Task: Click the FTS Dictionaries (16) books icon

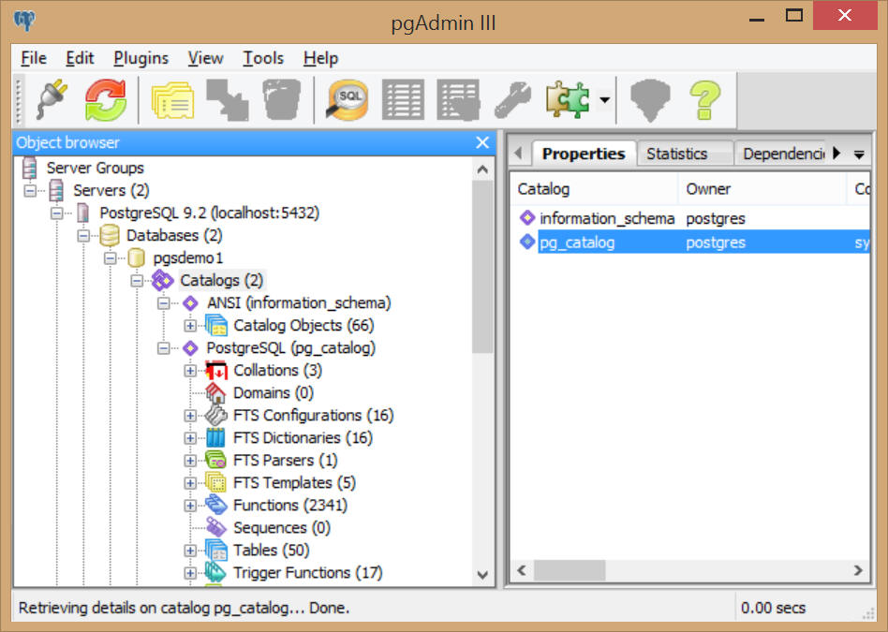Action: click(x=215, y=438)
